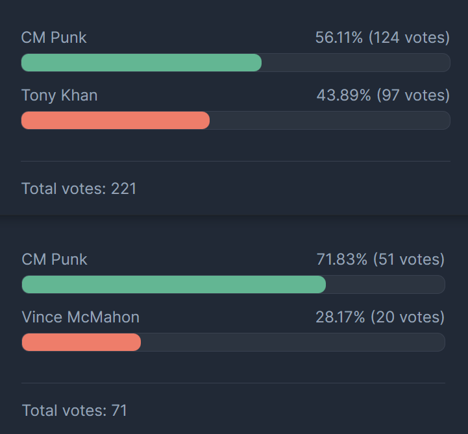468x434 pixels.
Task: Click Total votes: 221 text
Action: click(x=79, y=189)
